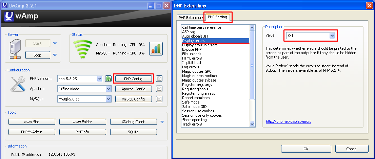Open MYSQL Config button
The height and width of the screenshot is (159, 375).
click(x=134, y=99)
